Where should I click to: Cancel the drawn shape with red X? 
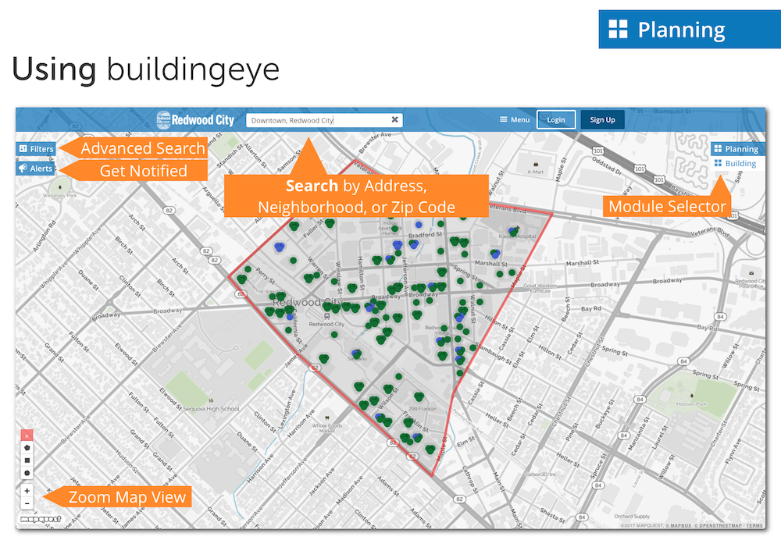(27, 435)
